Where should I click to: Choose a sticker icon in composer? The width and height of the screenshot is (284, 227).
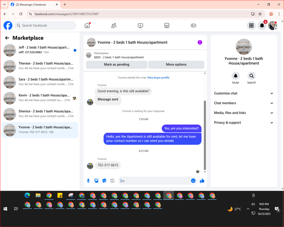(x=105, y=181)
